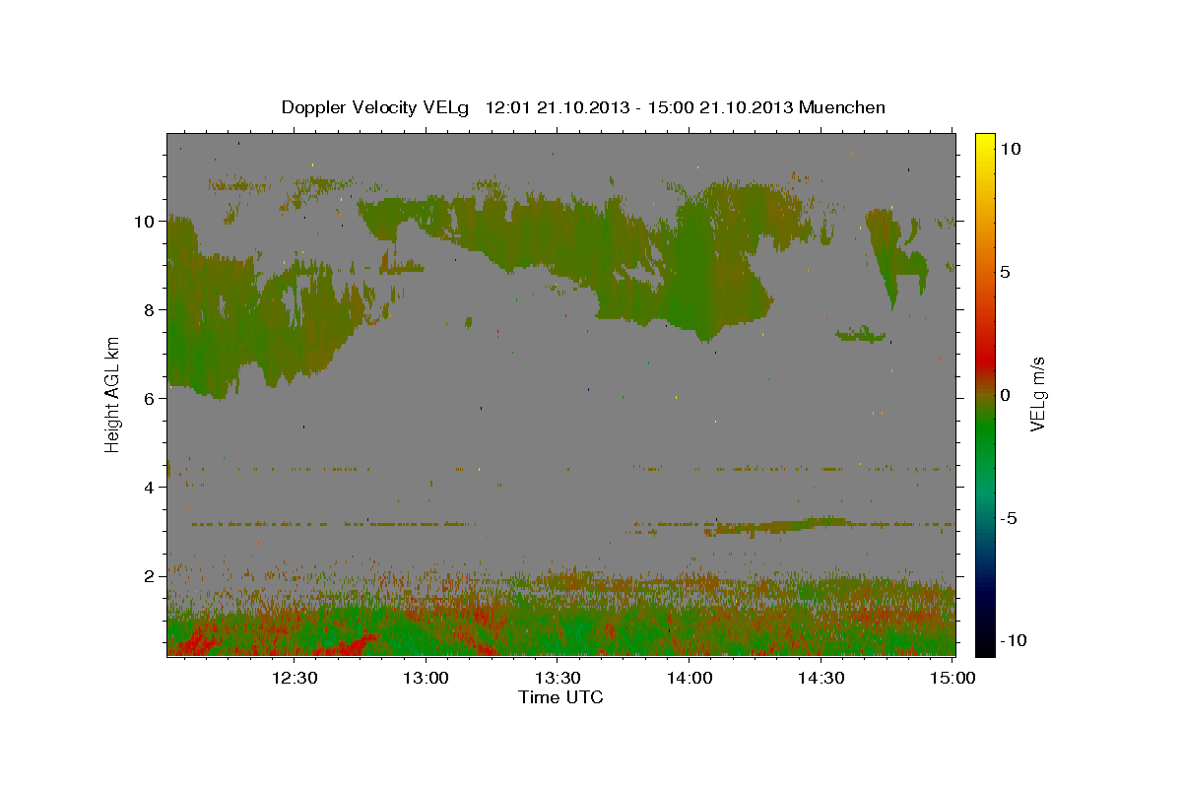Click the height tick label 6
This screenshot has width=1182, height=788.
point(150,399)
